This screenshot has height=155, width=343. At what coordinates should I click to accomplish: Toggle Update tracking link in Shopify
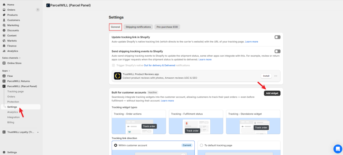point(277,37)
